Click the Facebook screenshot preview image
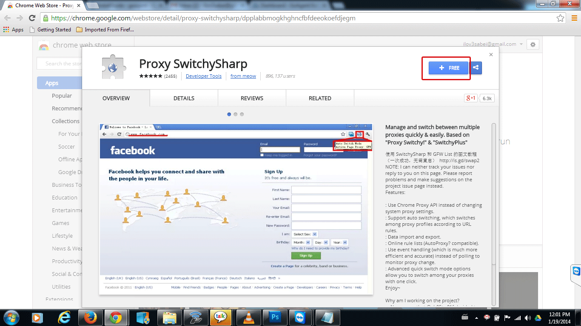Image resolution: width=581 pixels, height=326 pixels. [236, 209]
